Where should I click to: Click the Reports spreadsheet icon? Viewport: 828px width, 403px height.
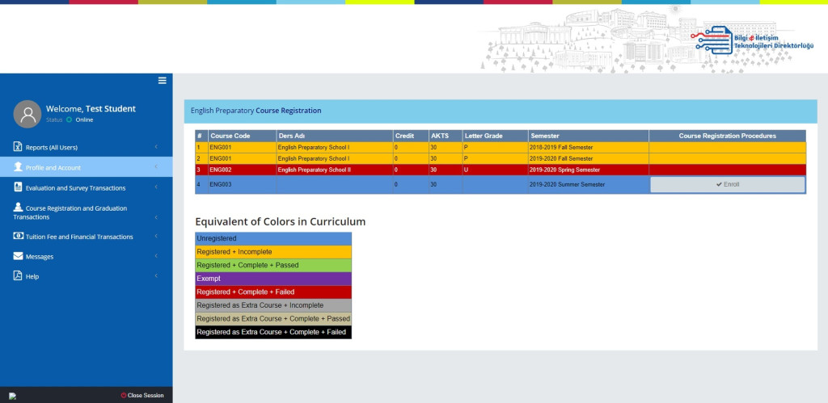tap(18, 147)
